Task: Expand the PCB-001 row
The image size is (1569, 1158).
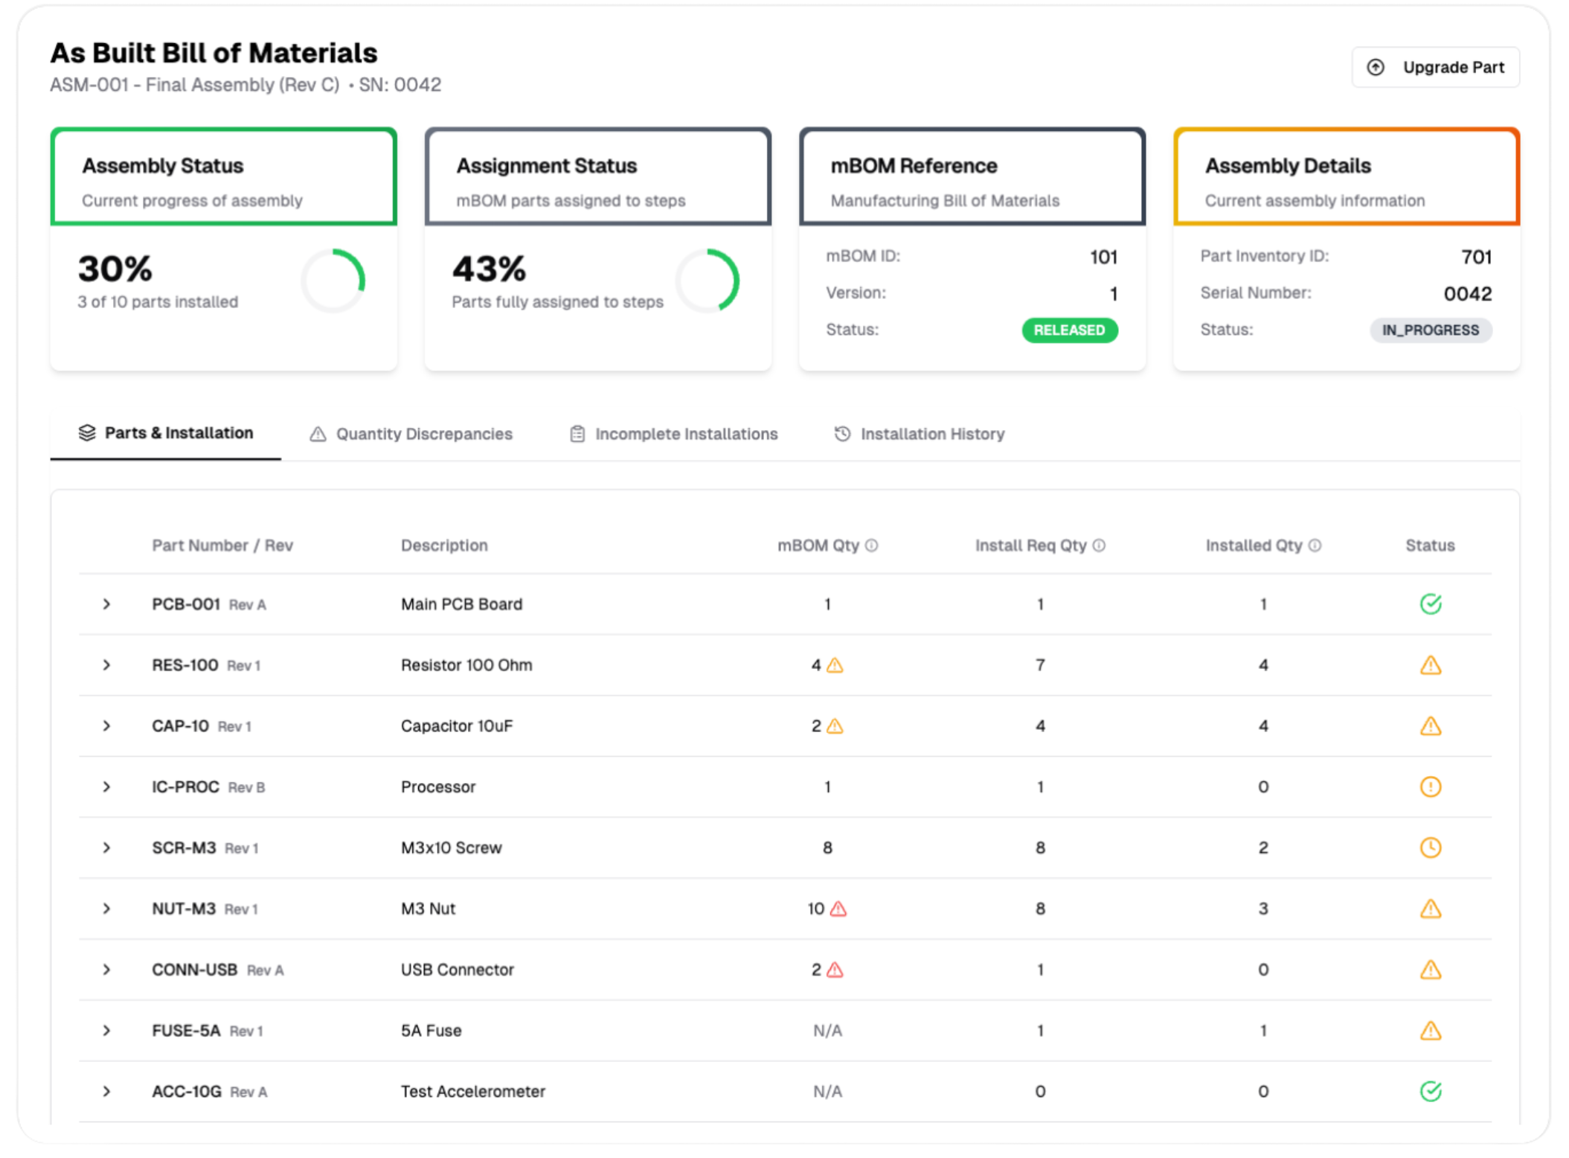Action: click(106, 604)
